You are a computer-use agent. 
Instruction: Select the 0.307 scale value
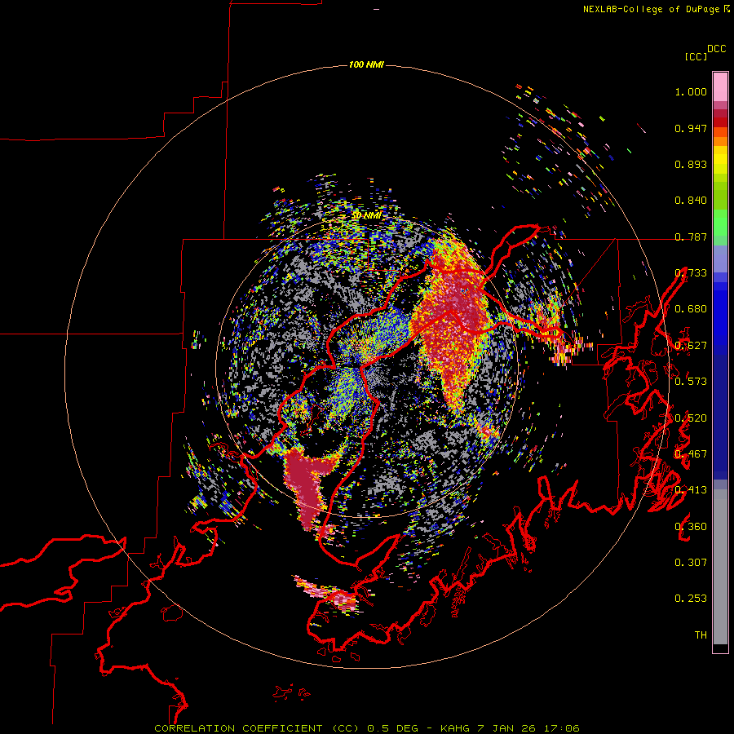691,563
